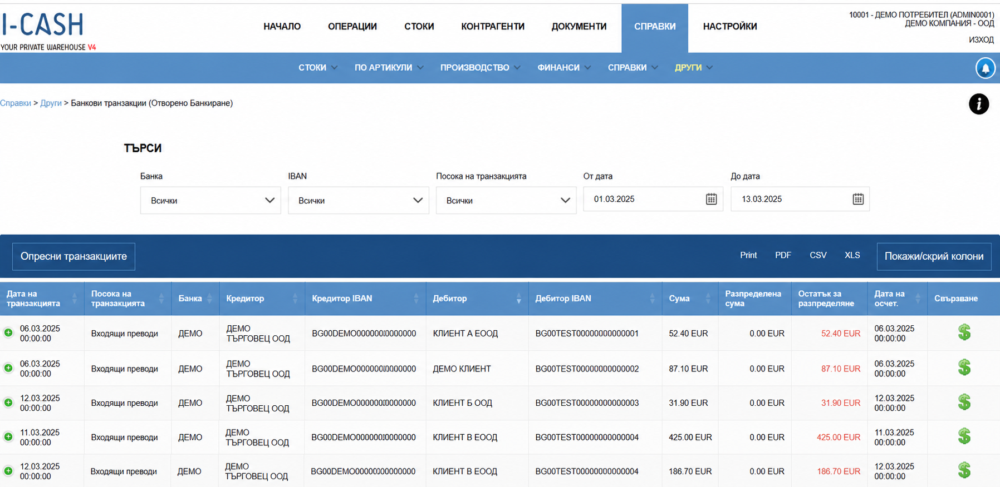Click dollar link icon for 186.70 EUR row
The width and height of the screenshot is (1000, 487).
point(964,470)
